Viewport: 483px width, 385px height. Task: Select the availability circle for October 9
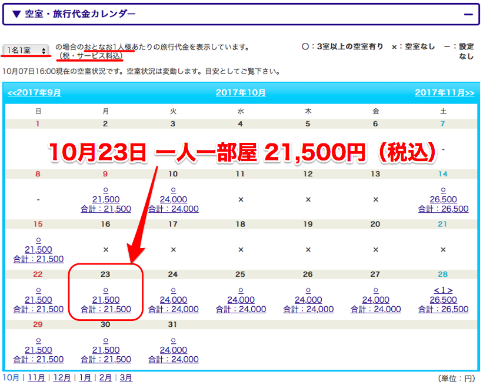[106, 190]
